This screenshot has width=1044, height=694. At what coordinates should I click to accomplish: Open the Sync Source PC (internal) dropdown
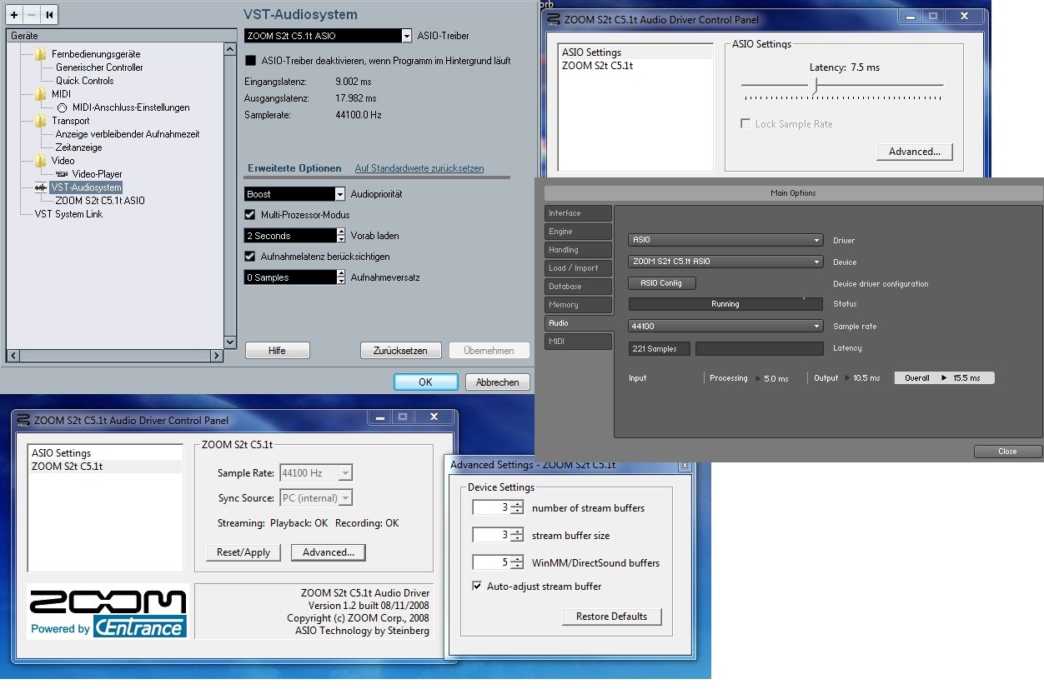click(x=316, y=498)
